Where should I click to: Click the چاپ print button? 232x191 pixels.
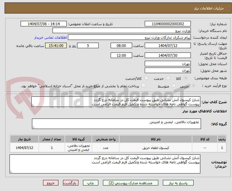pos(90,183)
